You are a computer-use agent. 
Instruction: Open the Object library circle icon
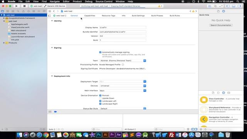[223, 93]
